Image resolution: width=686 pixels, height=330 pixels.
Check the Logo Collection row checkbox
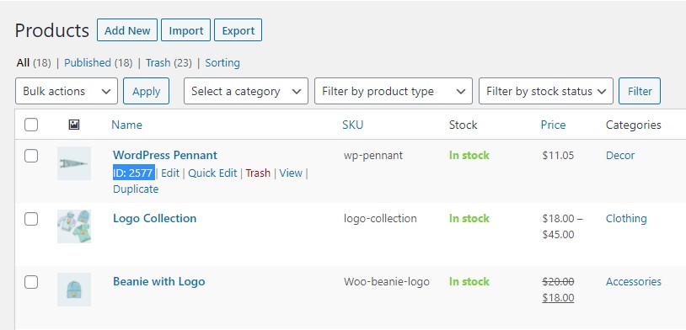click(x=31, y=219)
